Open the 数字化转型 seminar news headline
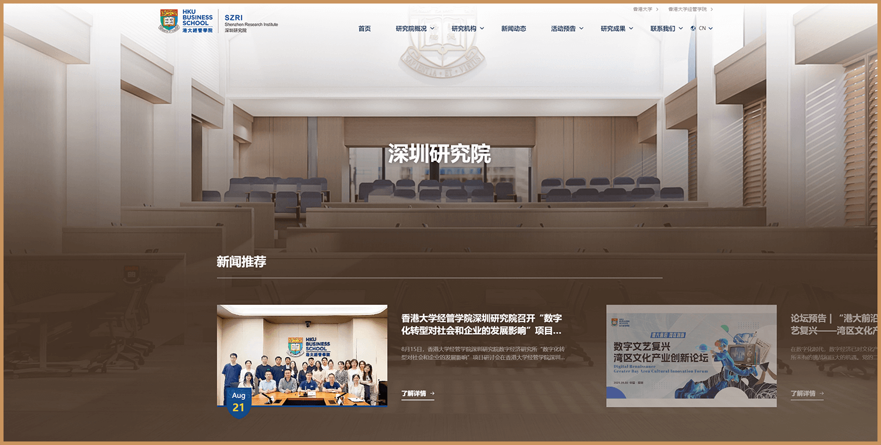This screenshot has height=445, width=881. click(x=482, y=324)
